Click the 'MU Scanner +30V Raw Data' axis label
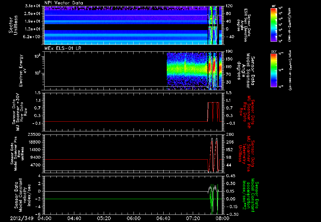 click(x=20, y=112)
